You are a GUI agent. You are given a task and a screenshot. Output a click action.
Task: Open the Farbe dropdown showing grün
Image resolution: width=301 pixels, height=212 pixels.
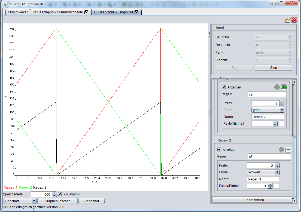(267, 110)
